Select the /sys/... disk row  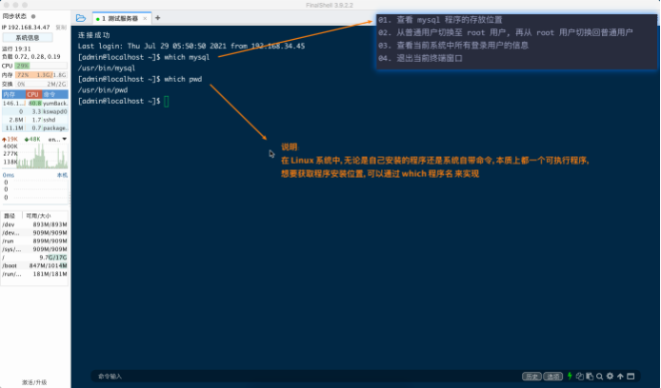click(34, 249)
